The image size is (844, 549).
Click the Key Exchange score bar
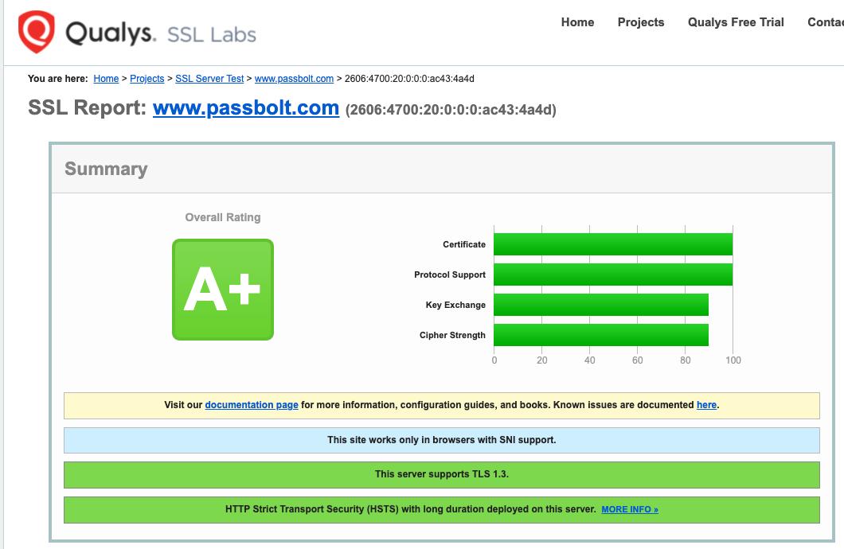pyautogui.click(x=600, y=305)
